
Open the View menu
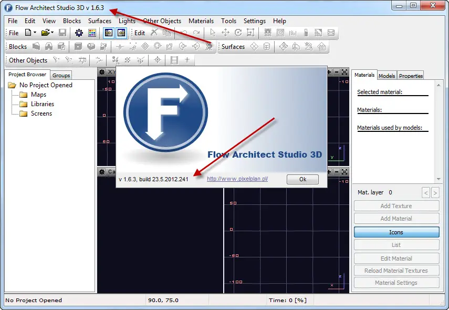(49, 21)
